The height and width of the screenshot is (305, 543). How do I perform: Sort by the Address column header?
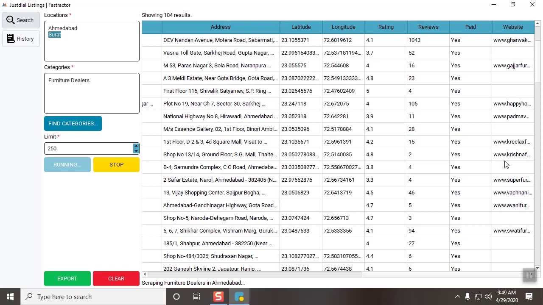coord(221,27)
